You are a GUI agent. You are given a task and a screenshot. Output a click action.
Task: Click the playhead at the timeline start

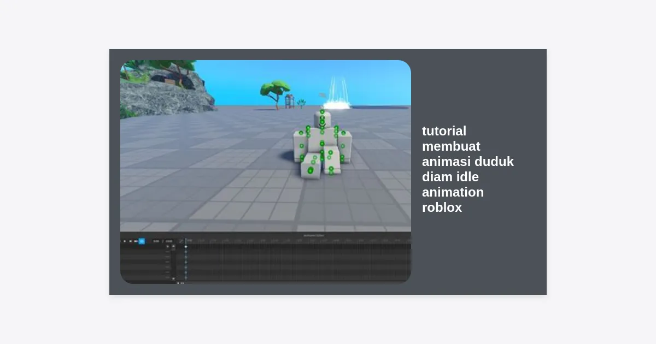(186, 241)
